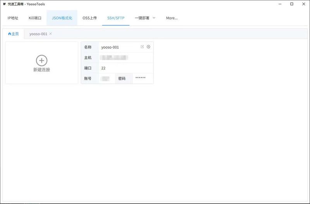
Task: Click the edit icon on yooso-001 card
Action: 142,47
